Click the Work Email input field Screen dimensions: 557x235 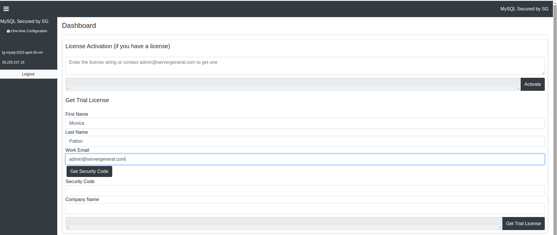[x=305, y=159]
